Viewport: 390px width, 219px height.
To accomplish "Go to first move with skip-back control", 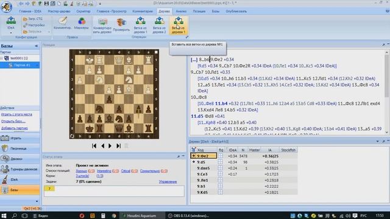I will pyautogui.click(x=94, y=146).
